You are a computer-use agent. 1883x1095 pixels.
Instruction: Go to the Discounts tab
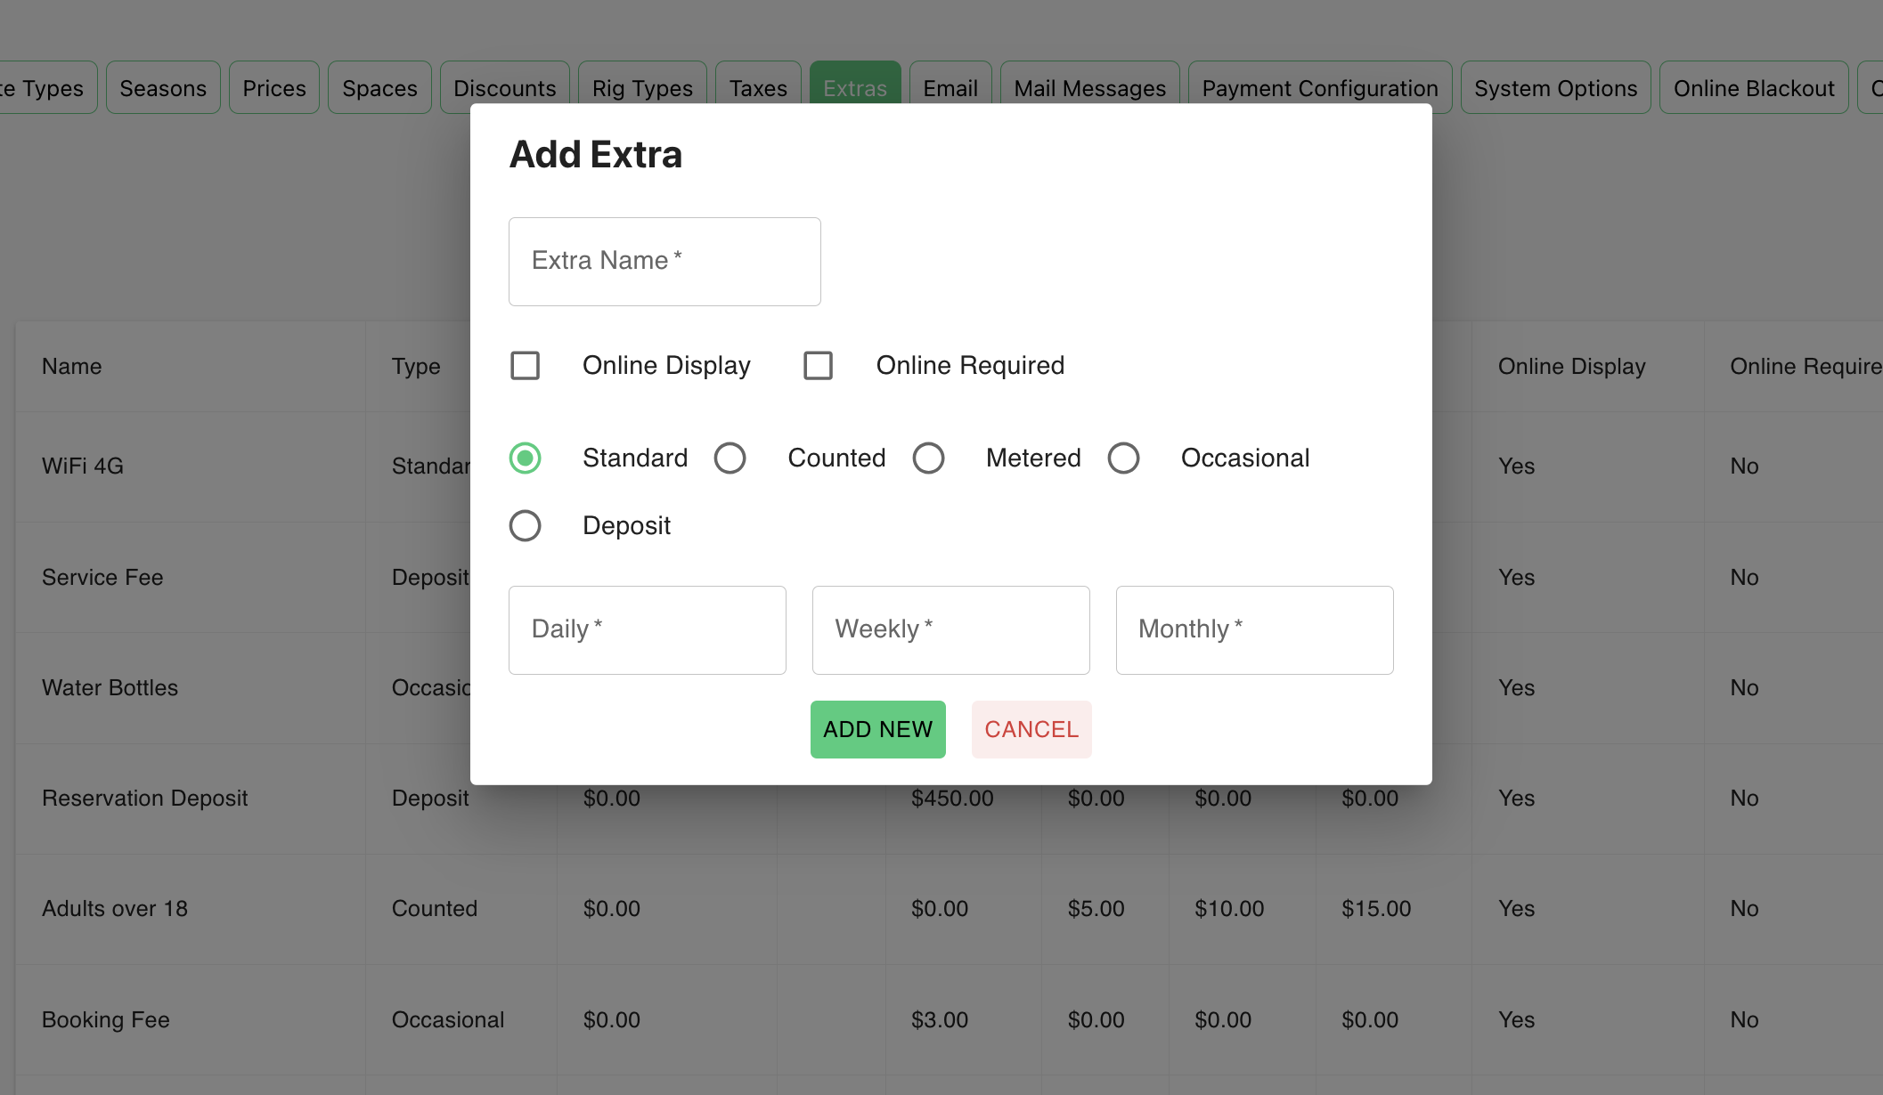point(504,87)
